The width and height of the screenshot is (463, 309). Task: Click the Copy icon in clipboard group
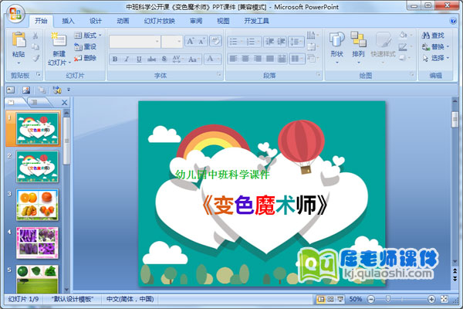(35, 46)
